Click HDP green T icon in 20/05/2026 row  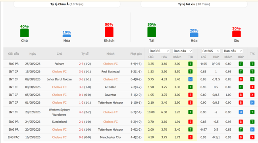click(241, 130)
